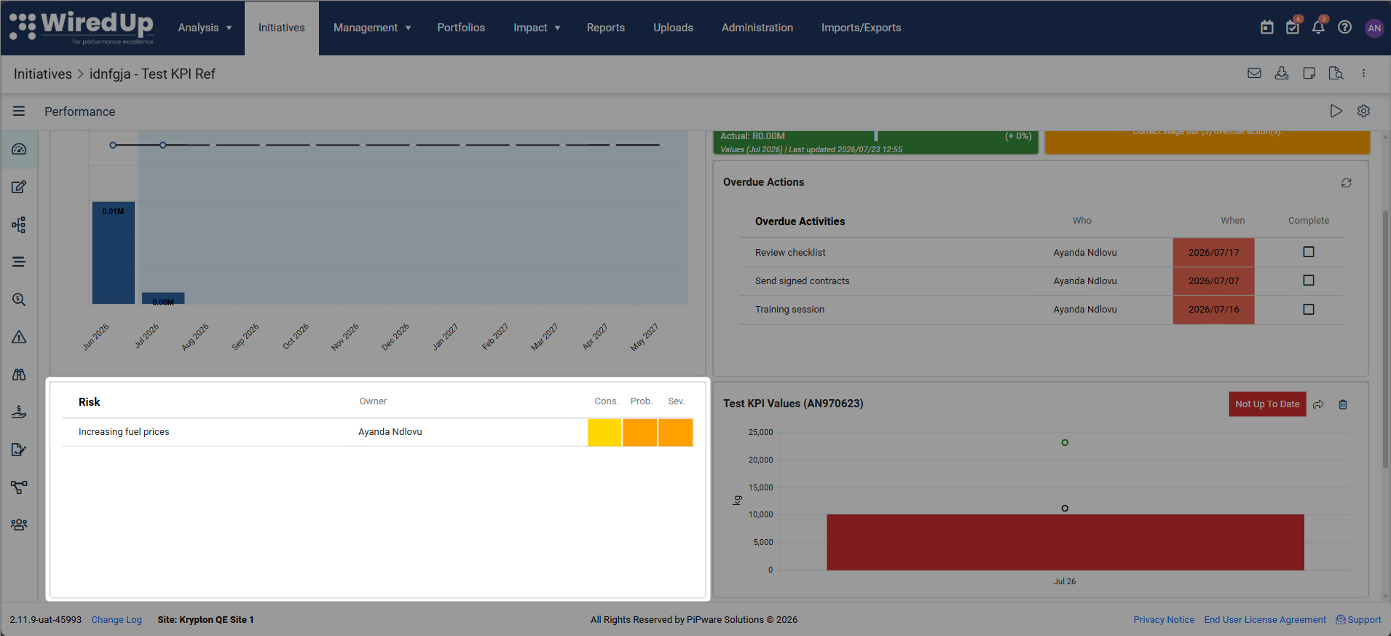Screen dimensions: 1391x636
Task: Click the email envelope icon
Action: 1254,74
